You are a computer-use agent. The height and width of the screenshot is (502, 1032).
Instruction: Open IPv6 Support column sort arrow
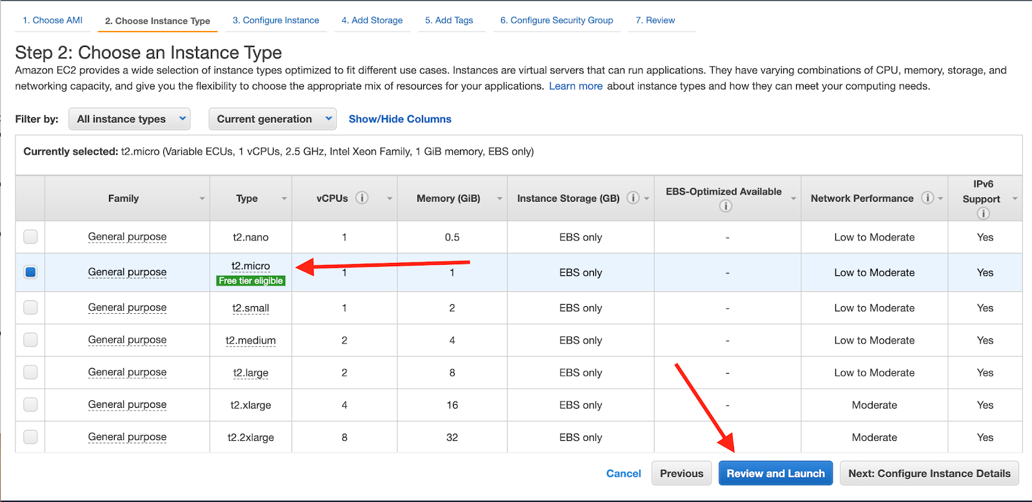1015,198
